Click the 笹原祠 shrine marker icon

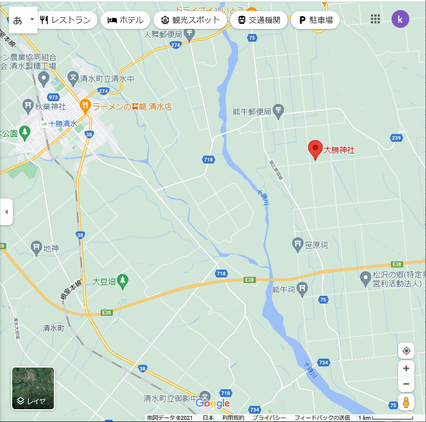coord(298,245)
